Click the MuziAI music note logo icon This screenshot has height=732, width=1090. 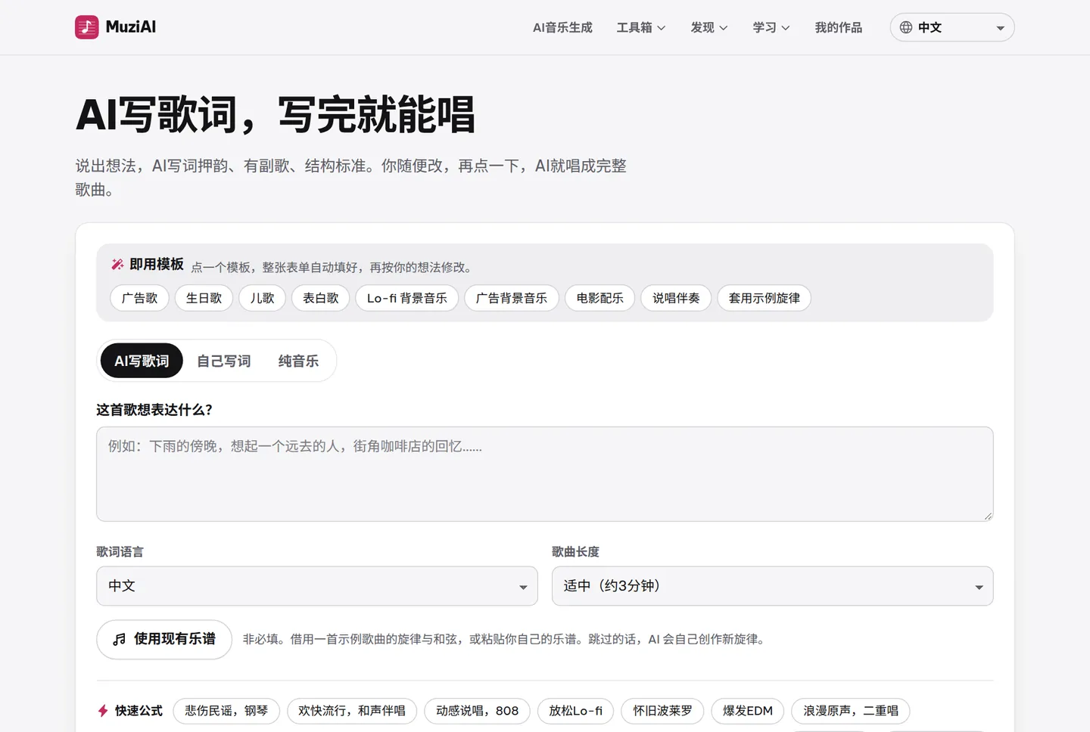click(87, 27)
